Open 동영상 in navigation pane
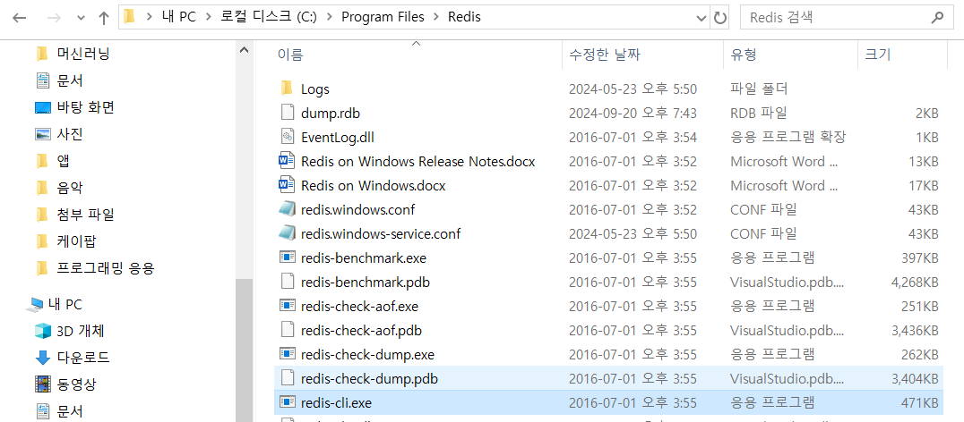This screenshot has width=964, height=422. coord(77,384)
